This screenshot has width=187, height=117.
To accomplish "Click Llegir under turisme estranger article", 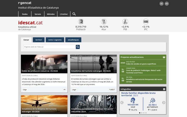I will coord(74,90).
